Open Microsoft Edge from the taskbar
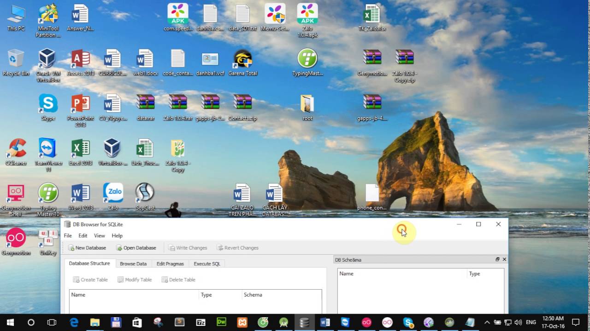590x331 pixels. (x=74, y=322)
